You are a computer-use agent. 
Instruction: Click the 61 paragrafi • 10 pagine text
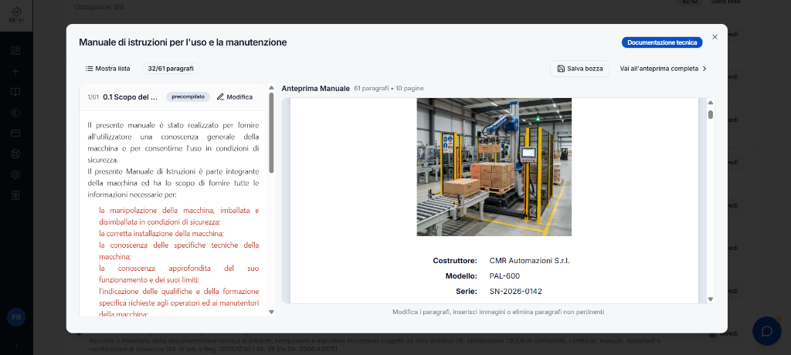click(389, 88)
